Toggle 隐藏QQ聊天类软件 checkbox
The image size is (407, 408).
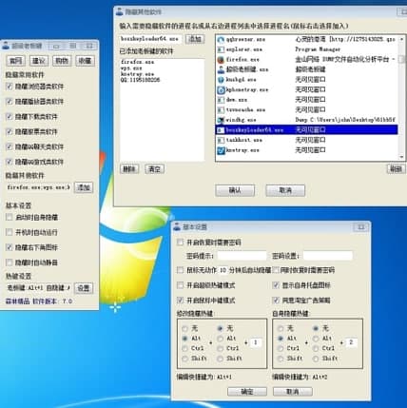pyautogui.click(x=10, y=146)
